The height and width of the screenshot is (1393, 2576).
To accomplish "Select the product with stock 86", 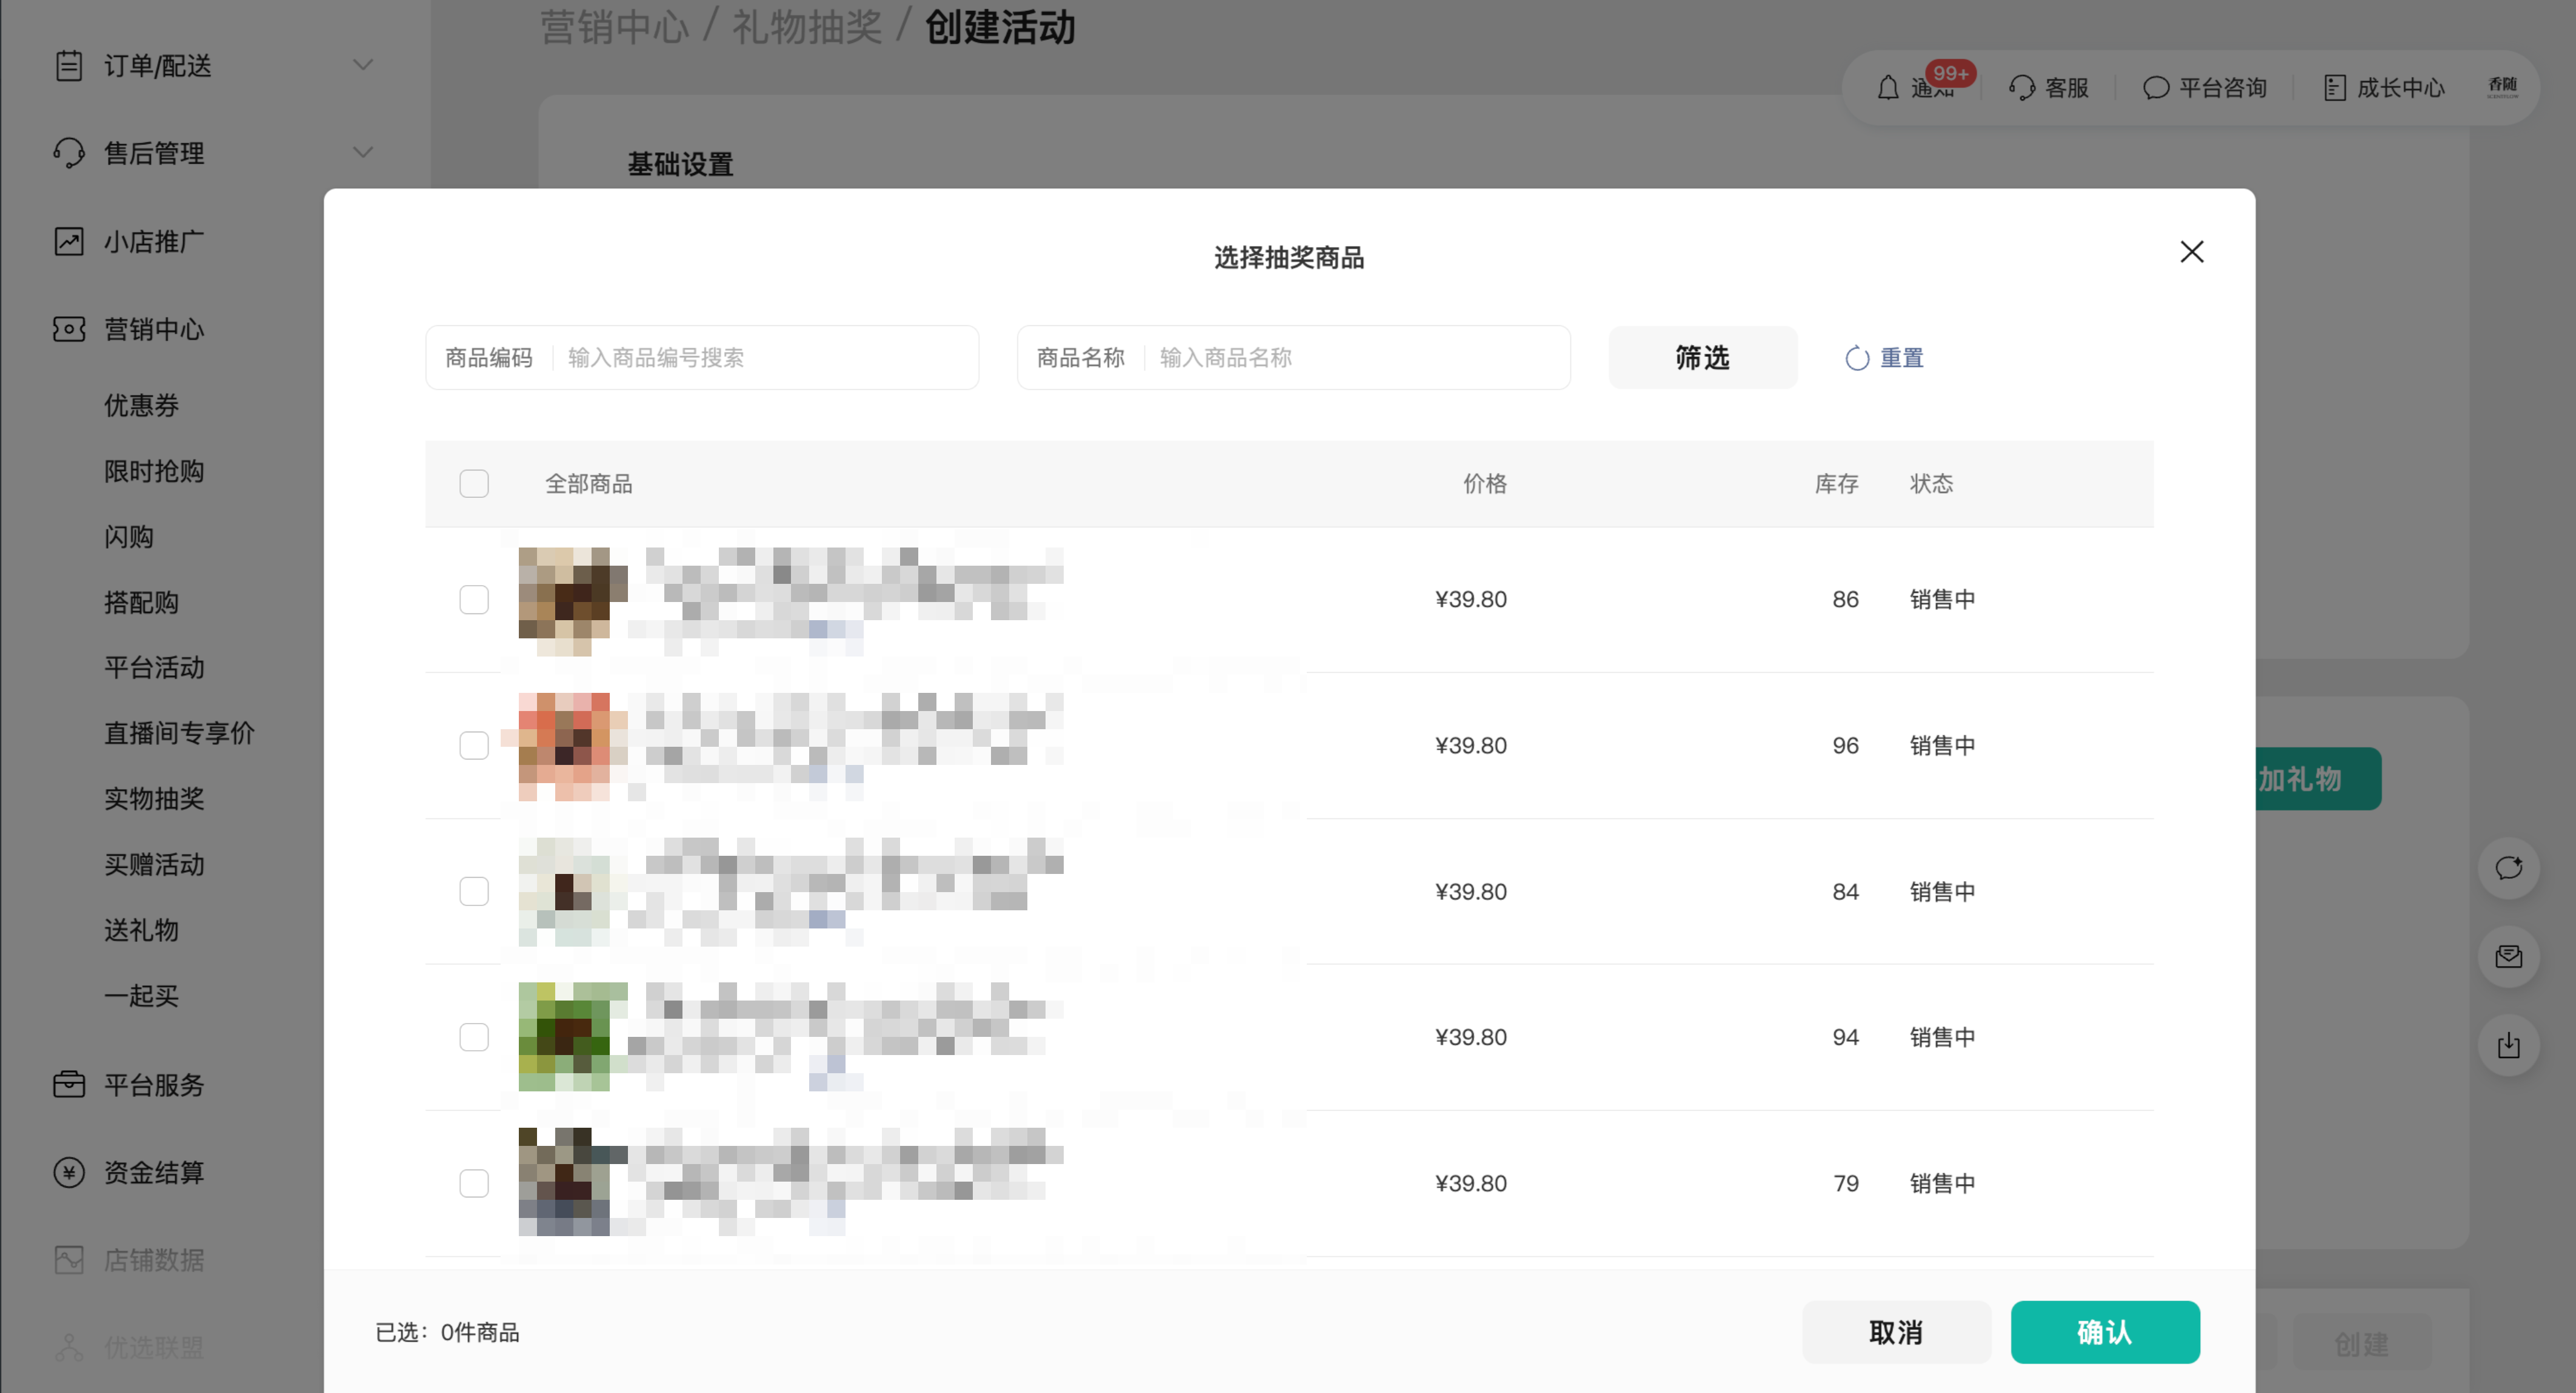I will 474,600.
